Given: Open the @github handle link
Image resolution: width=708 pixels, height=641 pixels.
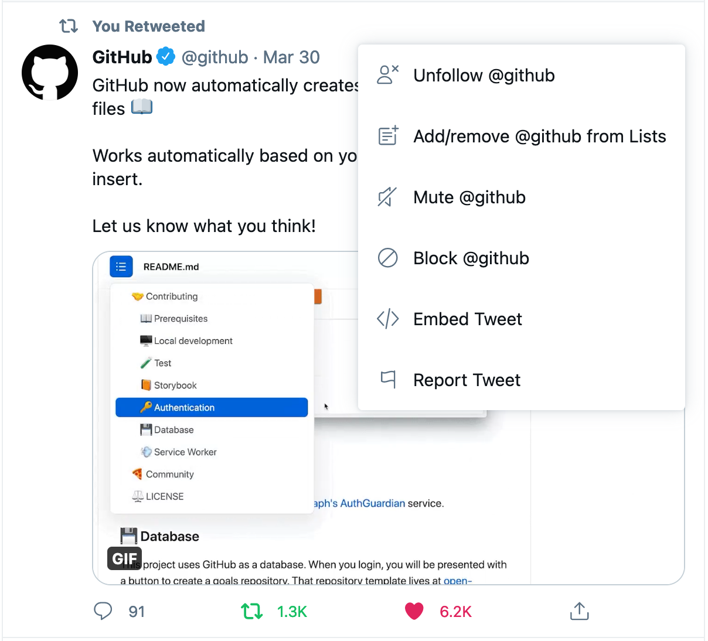Looking at the screenshot, I should 215,57.
